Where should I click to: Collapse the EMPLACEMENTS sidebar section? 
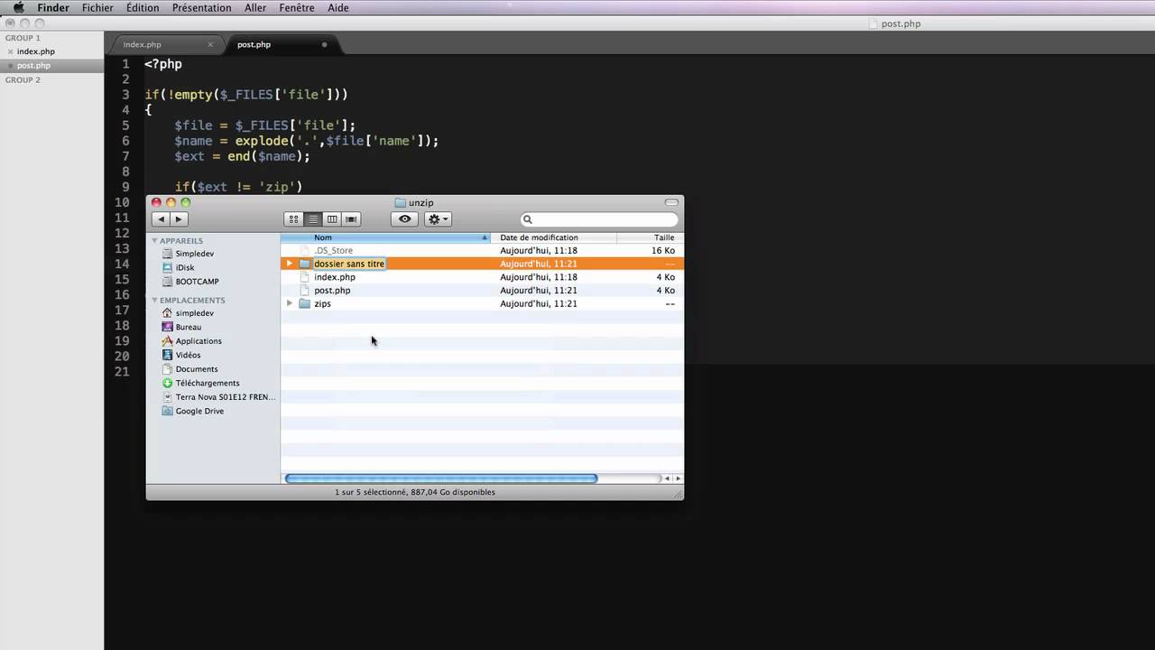pos(154,301)
